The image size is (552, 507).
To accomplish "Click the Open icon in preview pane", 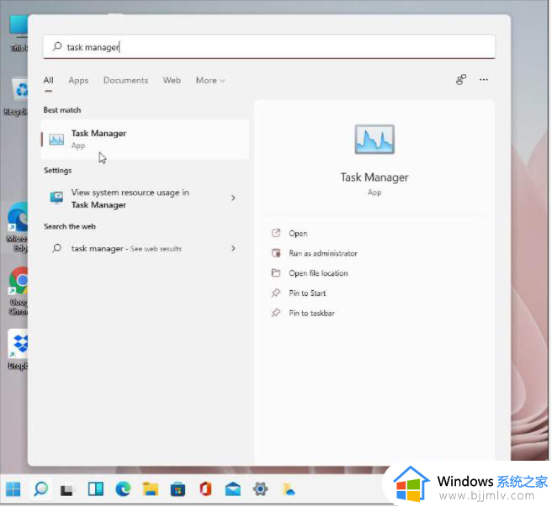I will point(276,233).
